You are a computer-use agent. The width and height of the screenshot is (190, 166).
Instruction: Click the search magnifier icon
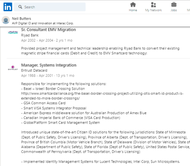(x=20, y=7)
